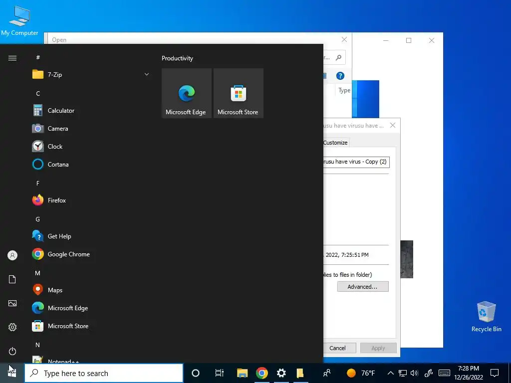Image resolution: width=511 pixels, height=383 pixels.
Task: Click the Productivity group title
Action: coord(177,58)
